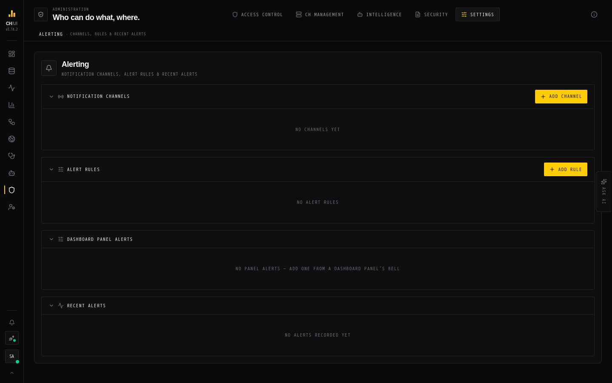The width and height of the screenshot is (612, 383).
Task: Click the 'No alerts recorded yet' text
Action: (x=318, y=335)
